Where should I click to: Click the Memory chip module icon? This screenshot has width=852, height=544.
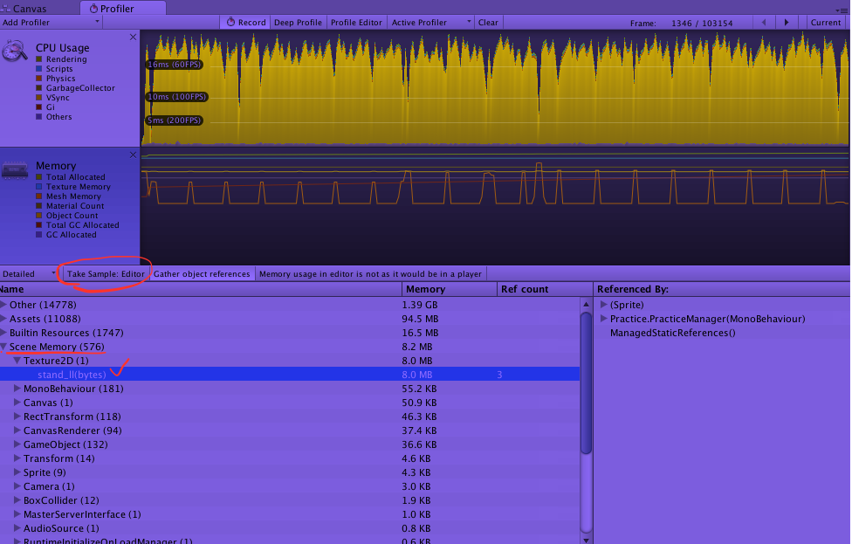click(x=15, y=170)
